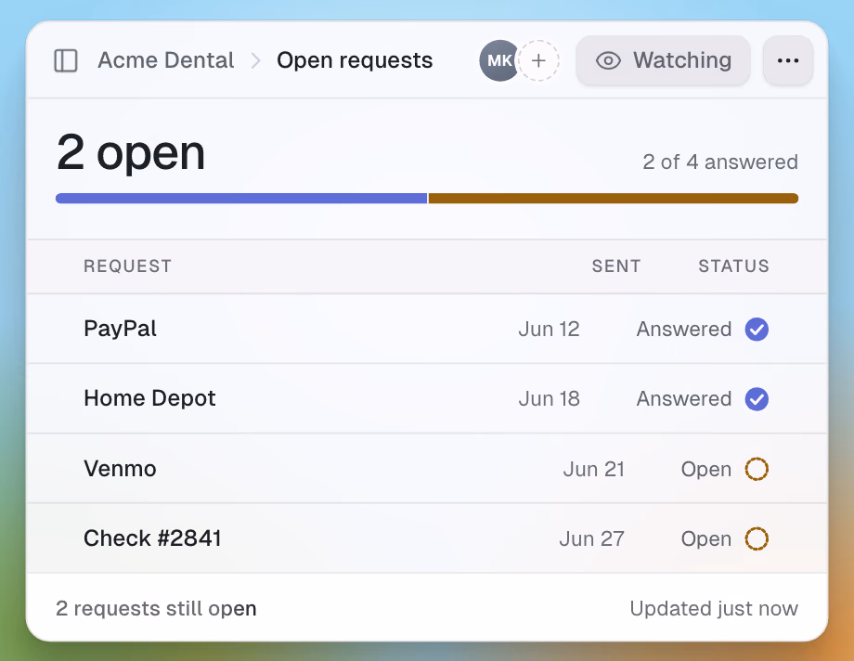Viewport: 854px width, 661px height.
Task: Sort by the REQUEST column header
Action: coord(127,266)
